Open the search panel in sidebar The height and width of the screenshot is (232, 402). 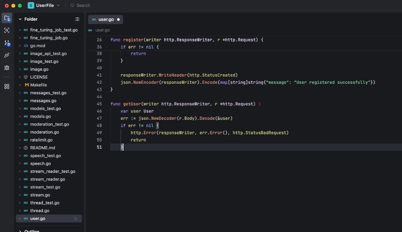7,31
